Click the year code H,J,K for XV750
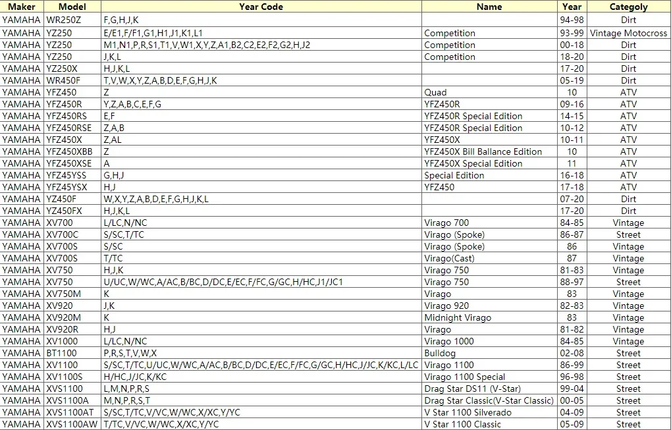 [261, 270]
